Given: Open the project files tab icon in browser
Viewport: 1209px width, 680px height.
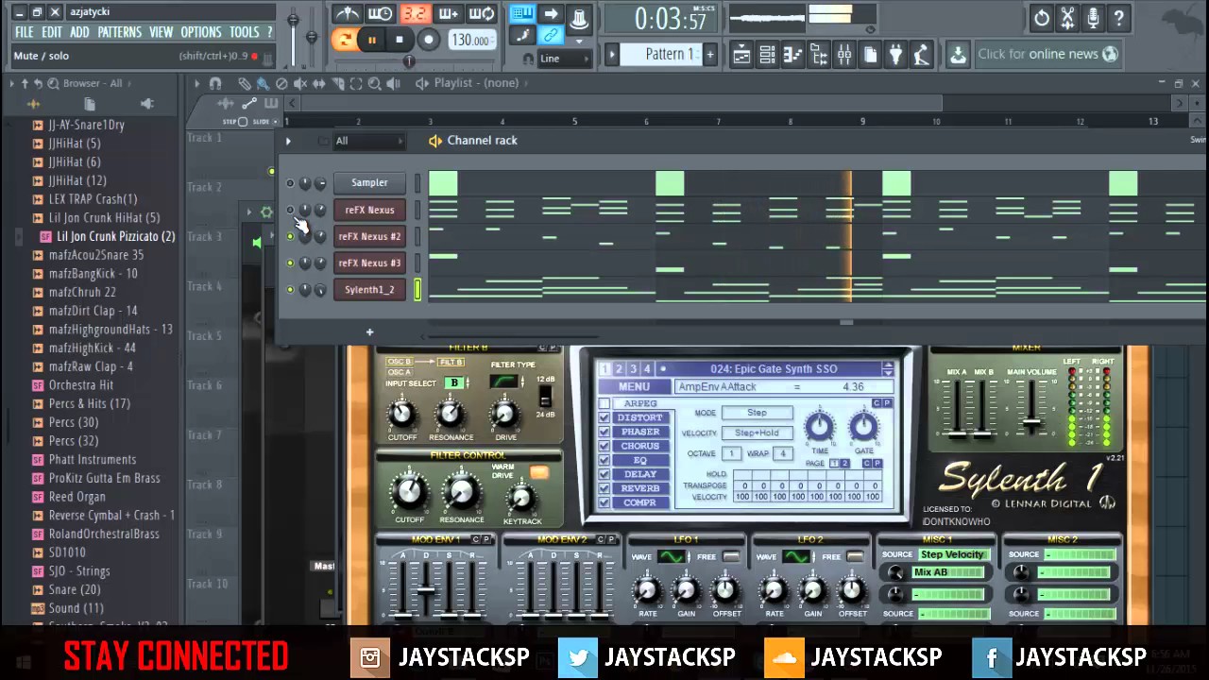Looking at the screenshot, I should click(x=90, y=104).
